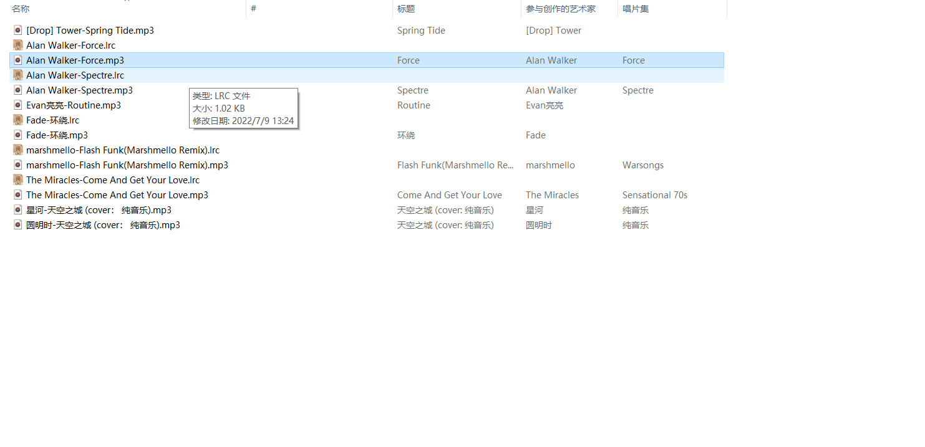Select file name 圆明时-天空之城 (cover: 纯音乐).mp3
The height and width of the screenshot is (447, 925).
pyautogui.click(x=103, y=224)
